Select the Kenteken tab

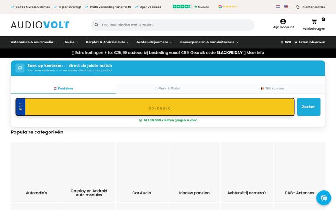[63, 88]
